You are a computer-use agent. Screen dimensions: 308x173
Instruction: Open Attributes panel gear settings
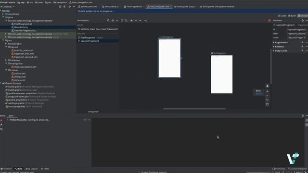click(x=303, y=20)
